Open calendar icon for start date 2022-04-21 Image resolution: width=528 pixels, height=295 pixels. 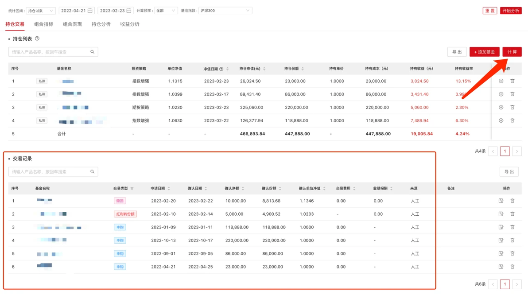click(x=90, y=11)
